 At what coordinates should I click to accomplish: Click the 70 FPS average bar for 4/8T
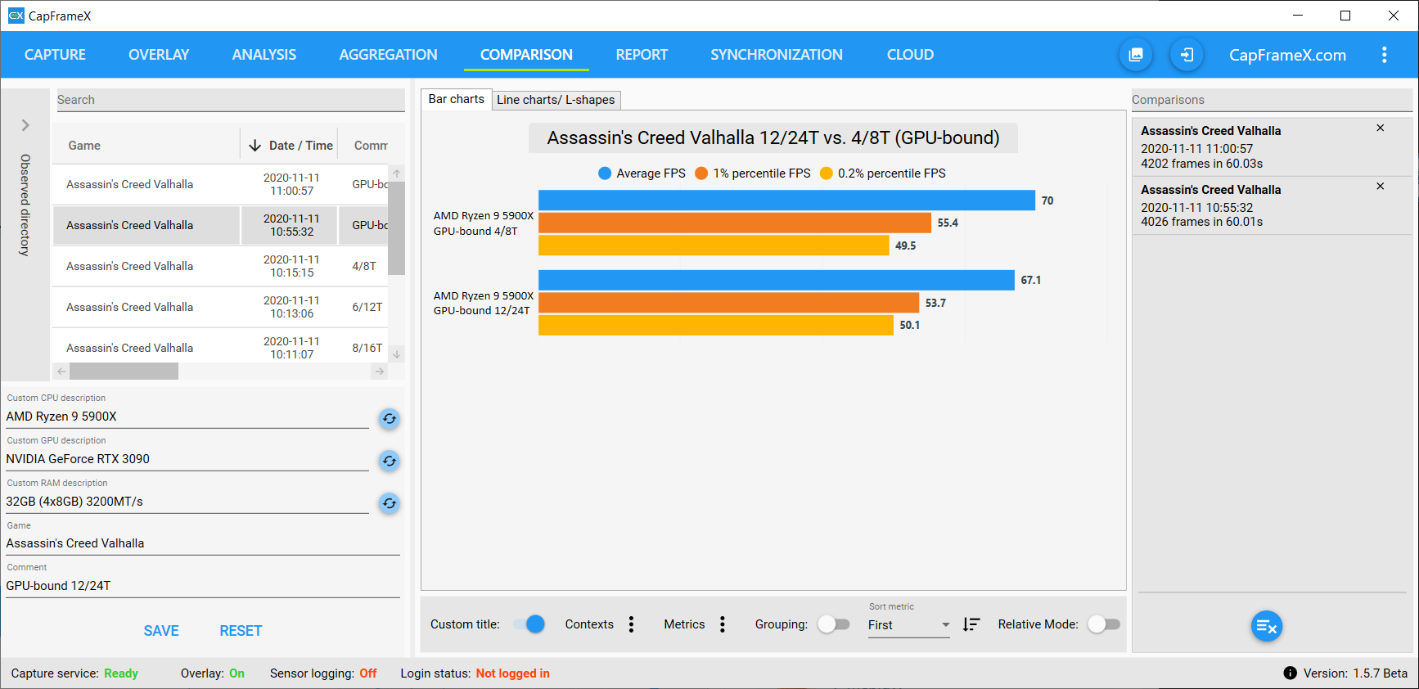pyautogui.click(x=786, y=200)
